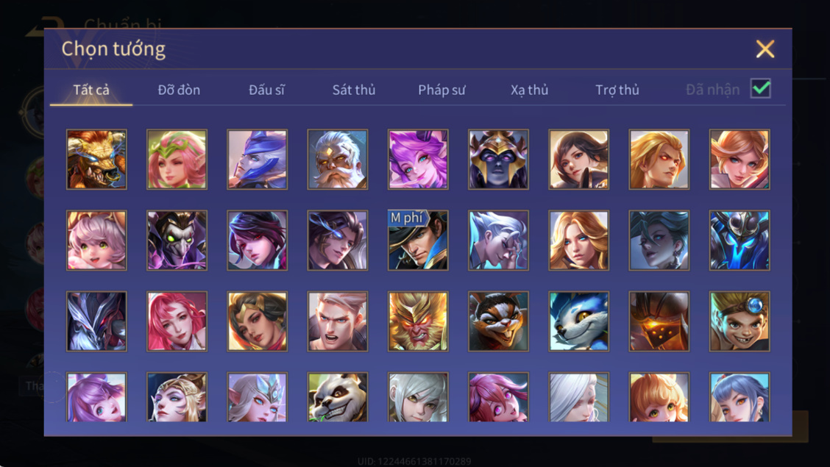
Task: Select the Tất cả tab
Action: [x=91, y=90]
